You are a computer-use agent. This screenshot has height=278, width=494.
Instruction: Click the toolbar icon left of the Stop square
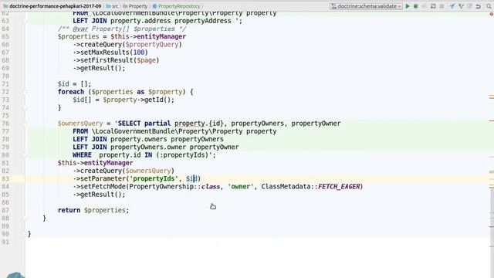(x=433, y=6)
